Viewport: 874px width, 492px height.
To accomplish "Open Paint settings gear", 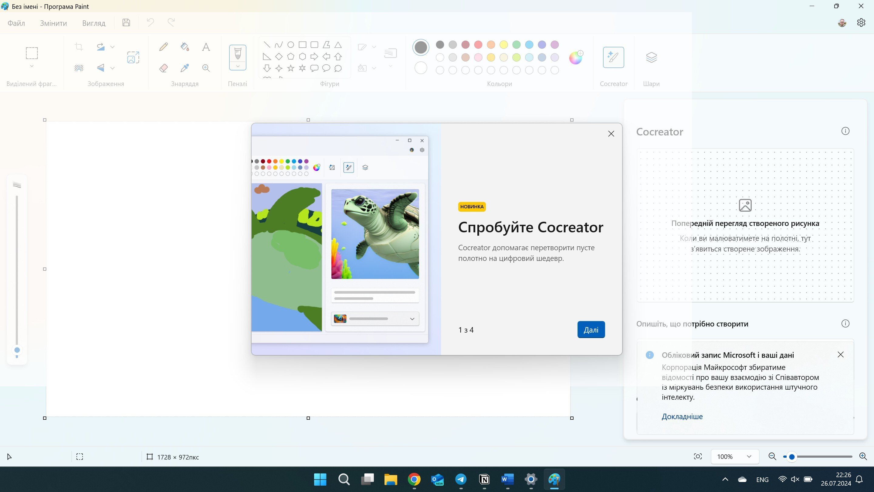I will click(861, 23).
